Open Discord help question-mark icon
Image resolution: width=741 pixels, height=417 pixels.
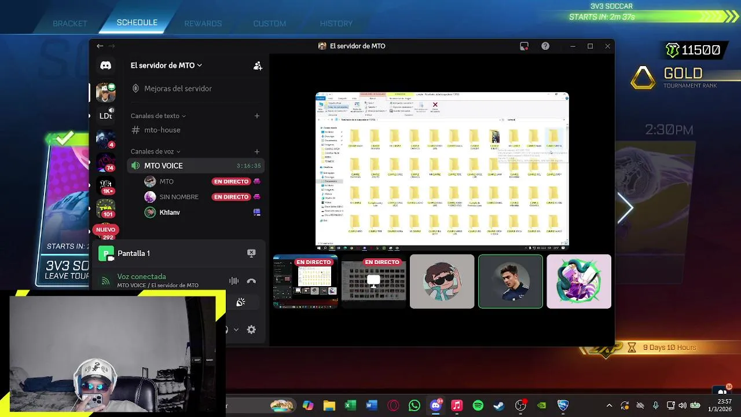coord(545,46)
